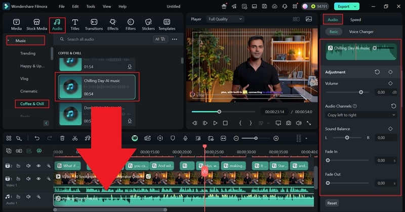
Task: Delete the selected clip with trash icon
Action: [62, 138]
